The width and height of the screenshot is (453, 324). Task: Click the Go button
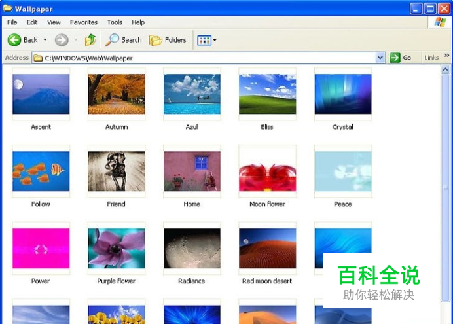[401, 58]
